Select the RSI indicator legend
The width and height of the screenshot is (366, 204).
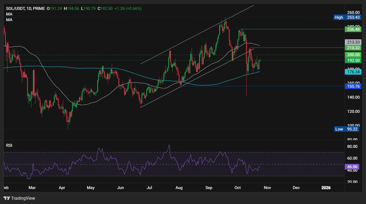point(9,145)
